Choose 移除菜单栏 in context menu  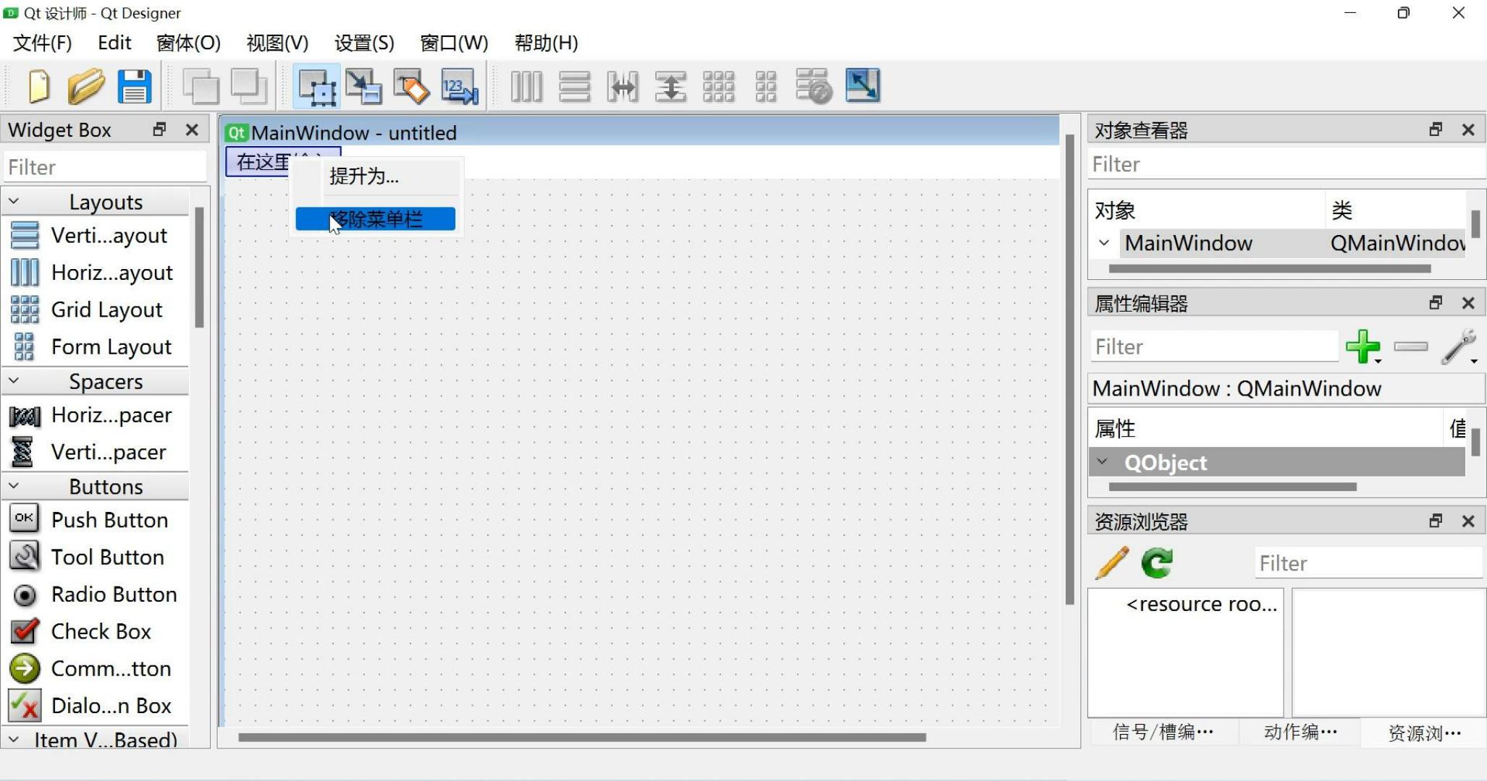click(x=375, y=219)
